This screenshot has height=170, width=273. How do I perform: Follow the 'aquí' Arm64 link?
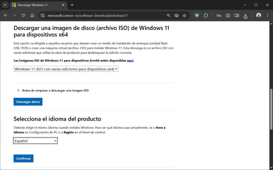(x=130, y=60)
